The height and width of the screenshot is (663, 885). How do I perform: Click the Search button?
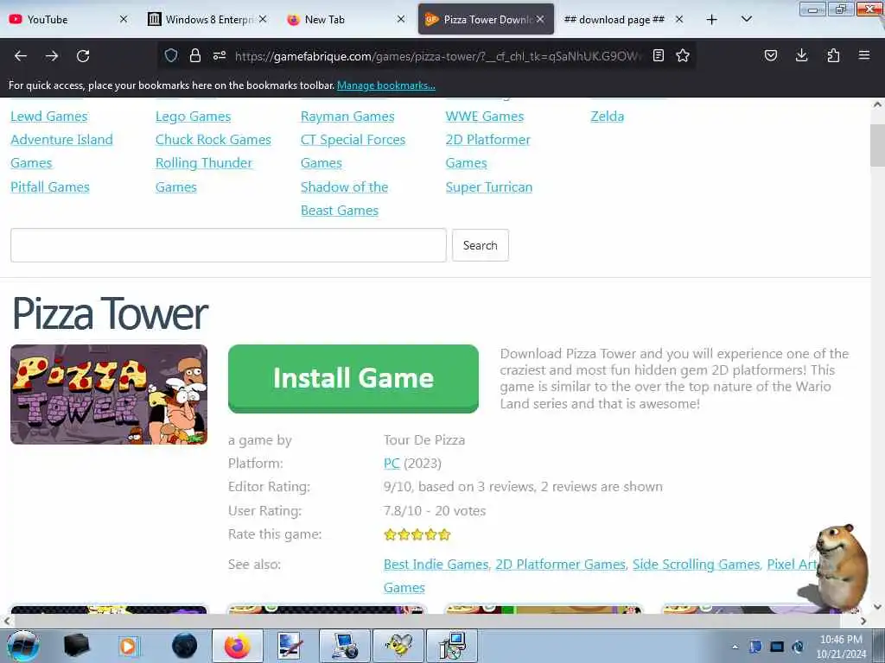(481, 245)
